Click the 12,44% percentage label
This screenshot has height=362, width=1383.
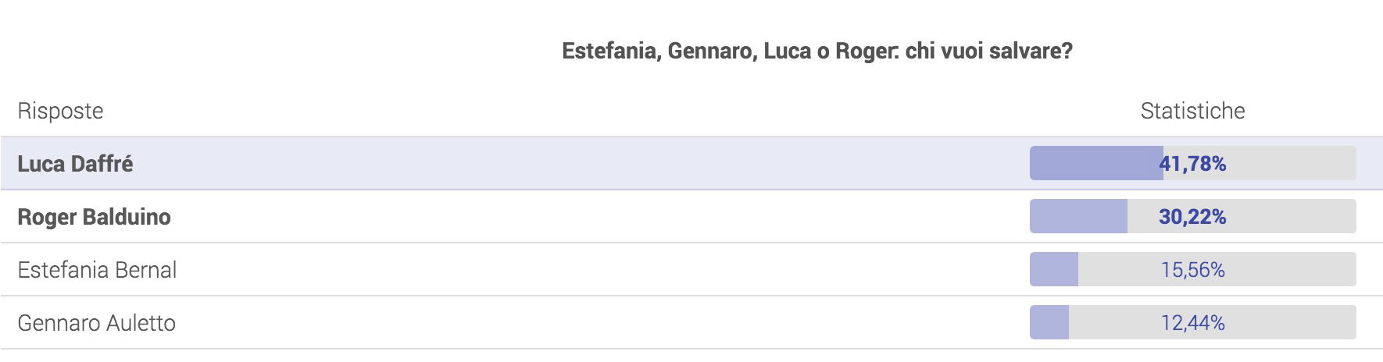1192,323
